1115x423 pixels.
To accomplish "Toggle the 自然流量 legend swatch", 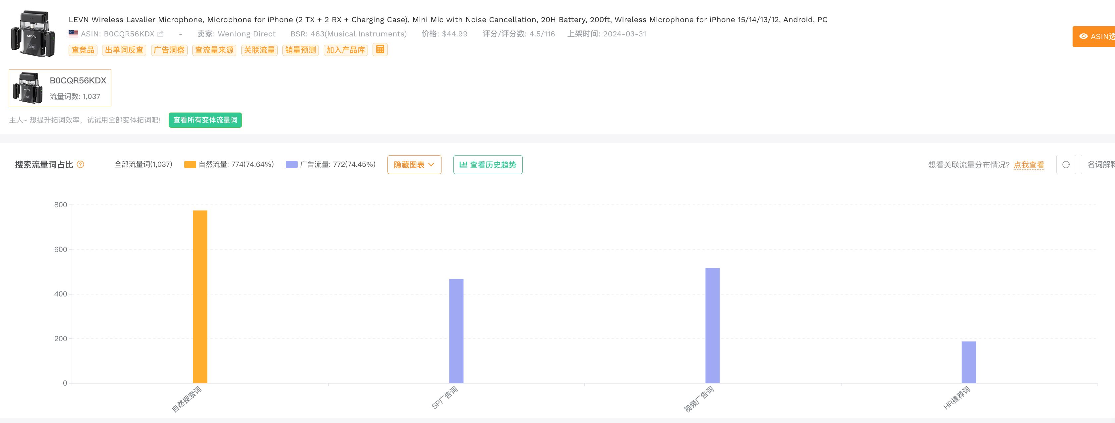I will (x=190, y=164).
